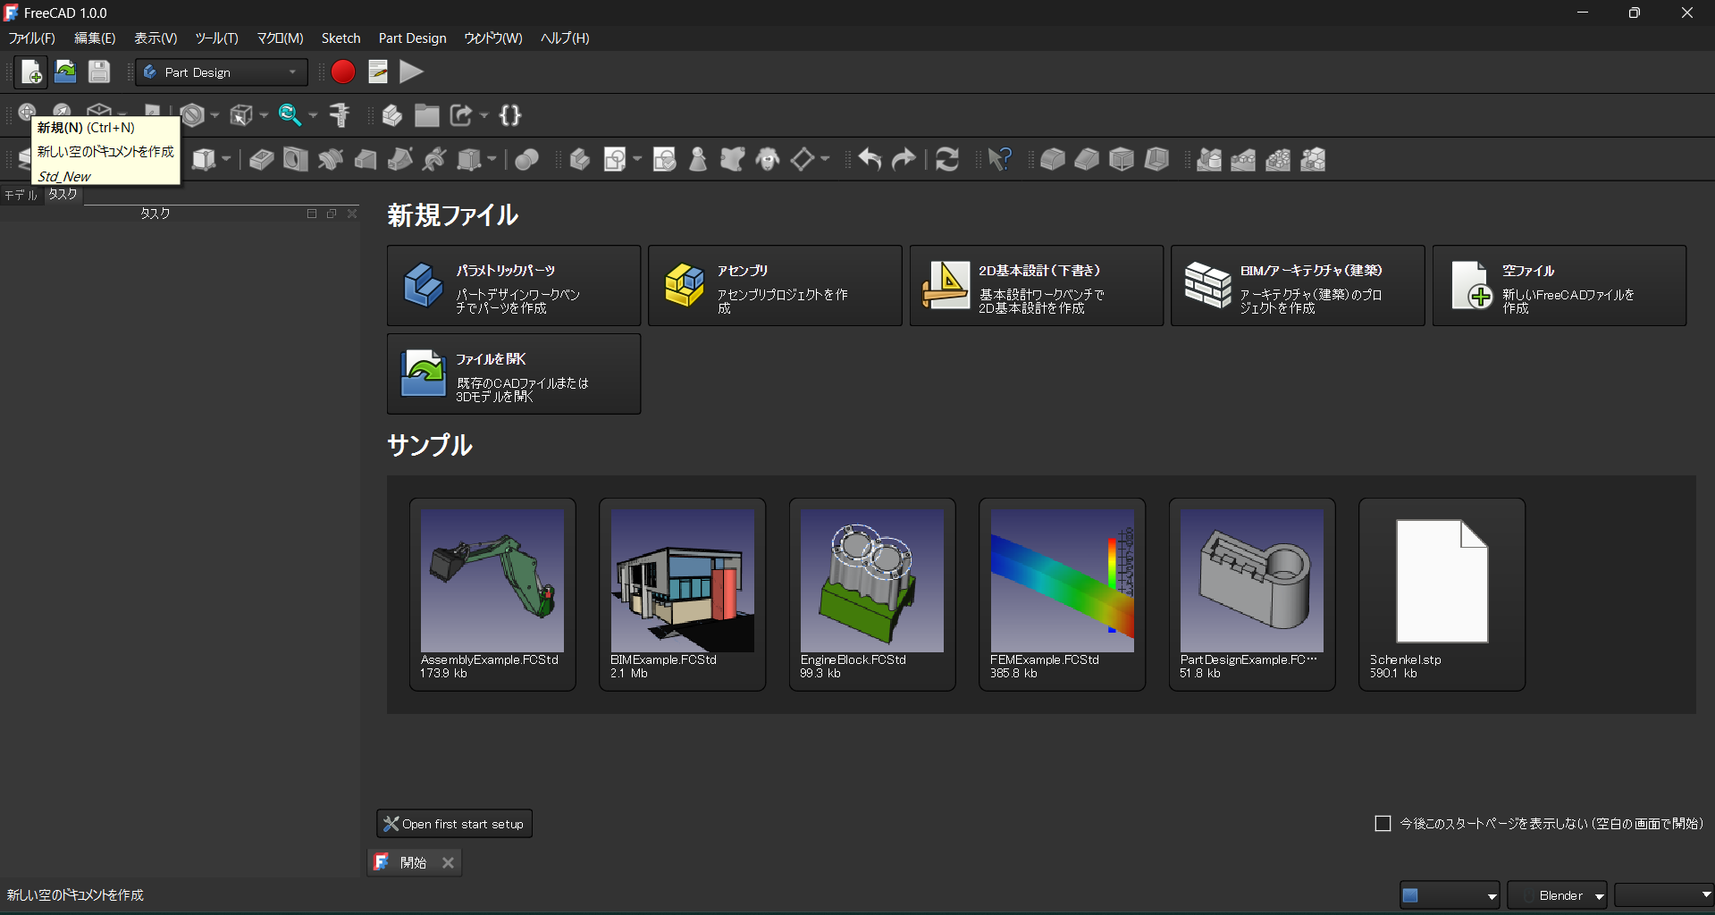Click the Validate sketch checkmark icon
This screenshot has height=915, width=1715.
pyautogui.click(x=665, y=159)
